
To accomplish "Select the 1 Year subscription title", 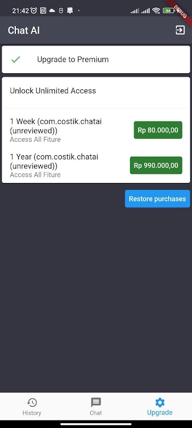I will [x=54, y=161].
